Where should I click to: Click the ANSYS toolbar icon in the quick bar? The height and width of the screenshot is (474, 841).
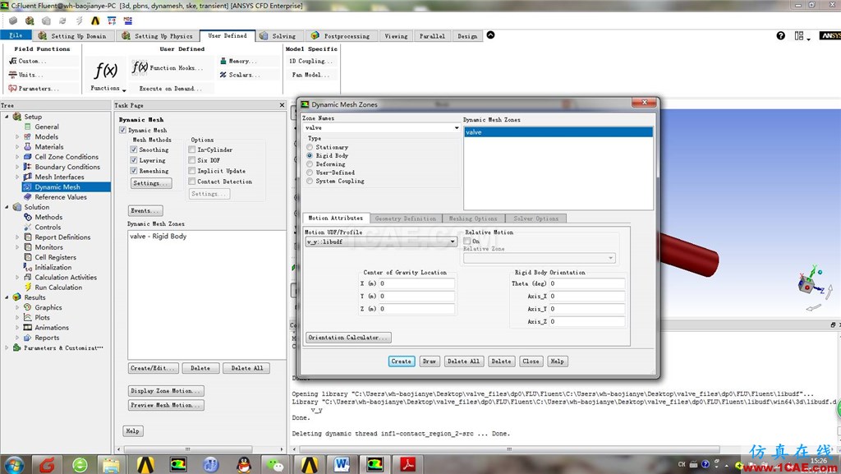(95, 21)
